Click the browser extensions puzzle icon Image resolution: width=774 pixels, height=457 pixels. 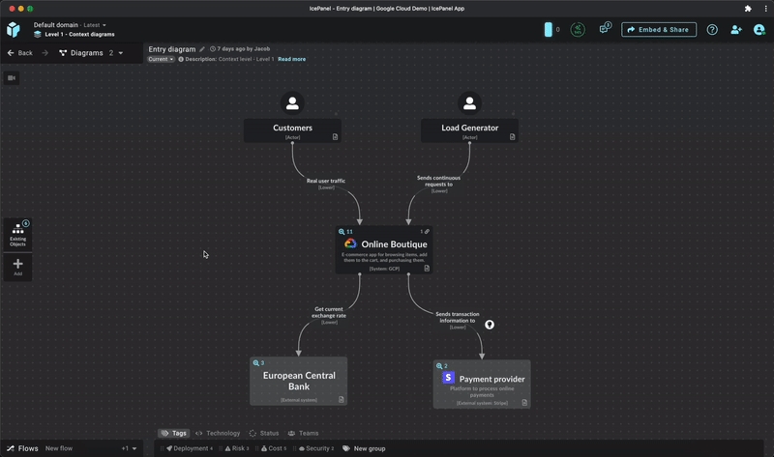point(748,9)
